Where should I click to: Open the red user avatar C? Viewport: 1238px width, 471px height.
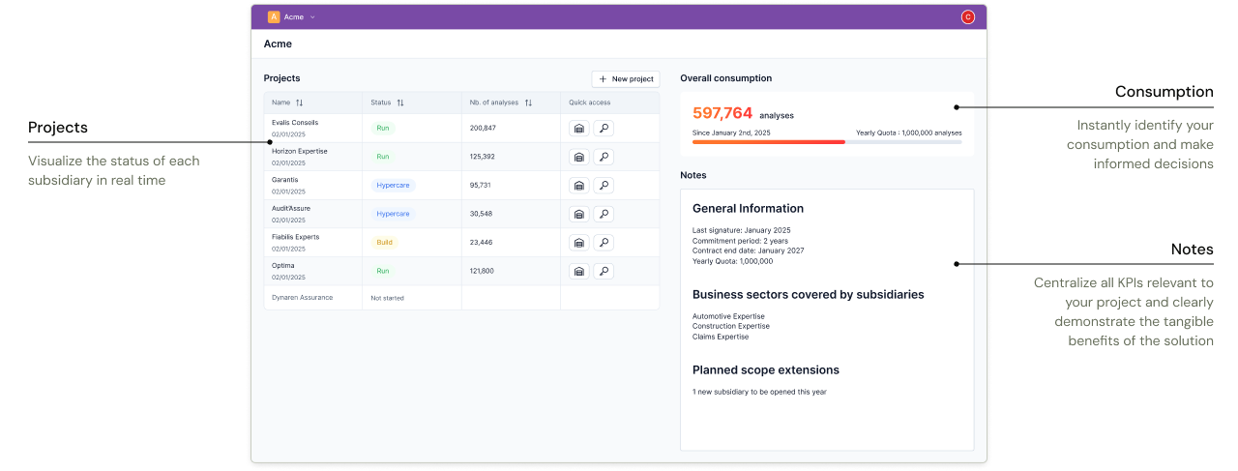coord(968,16)
